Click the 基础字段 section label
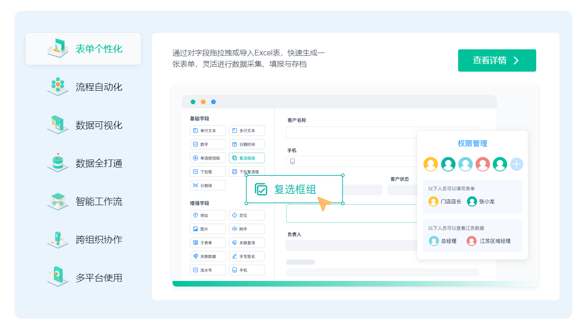The height and width of the screenshot is (327, 586). (200, 119)
